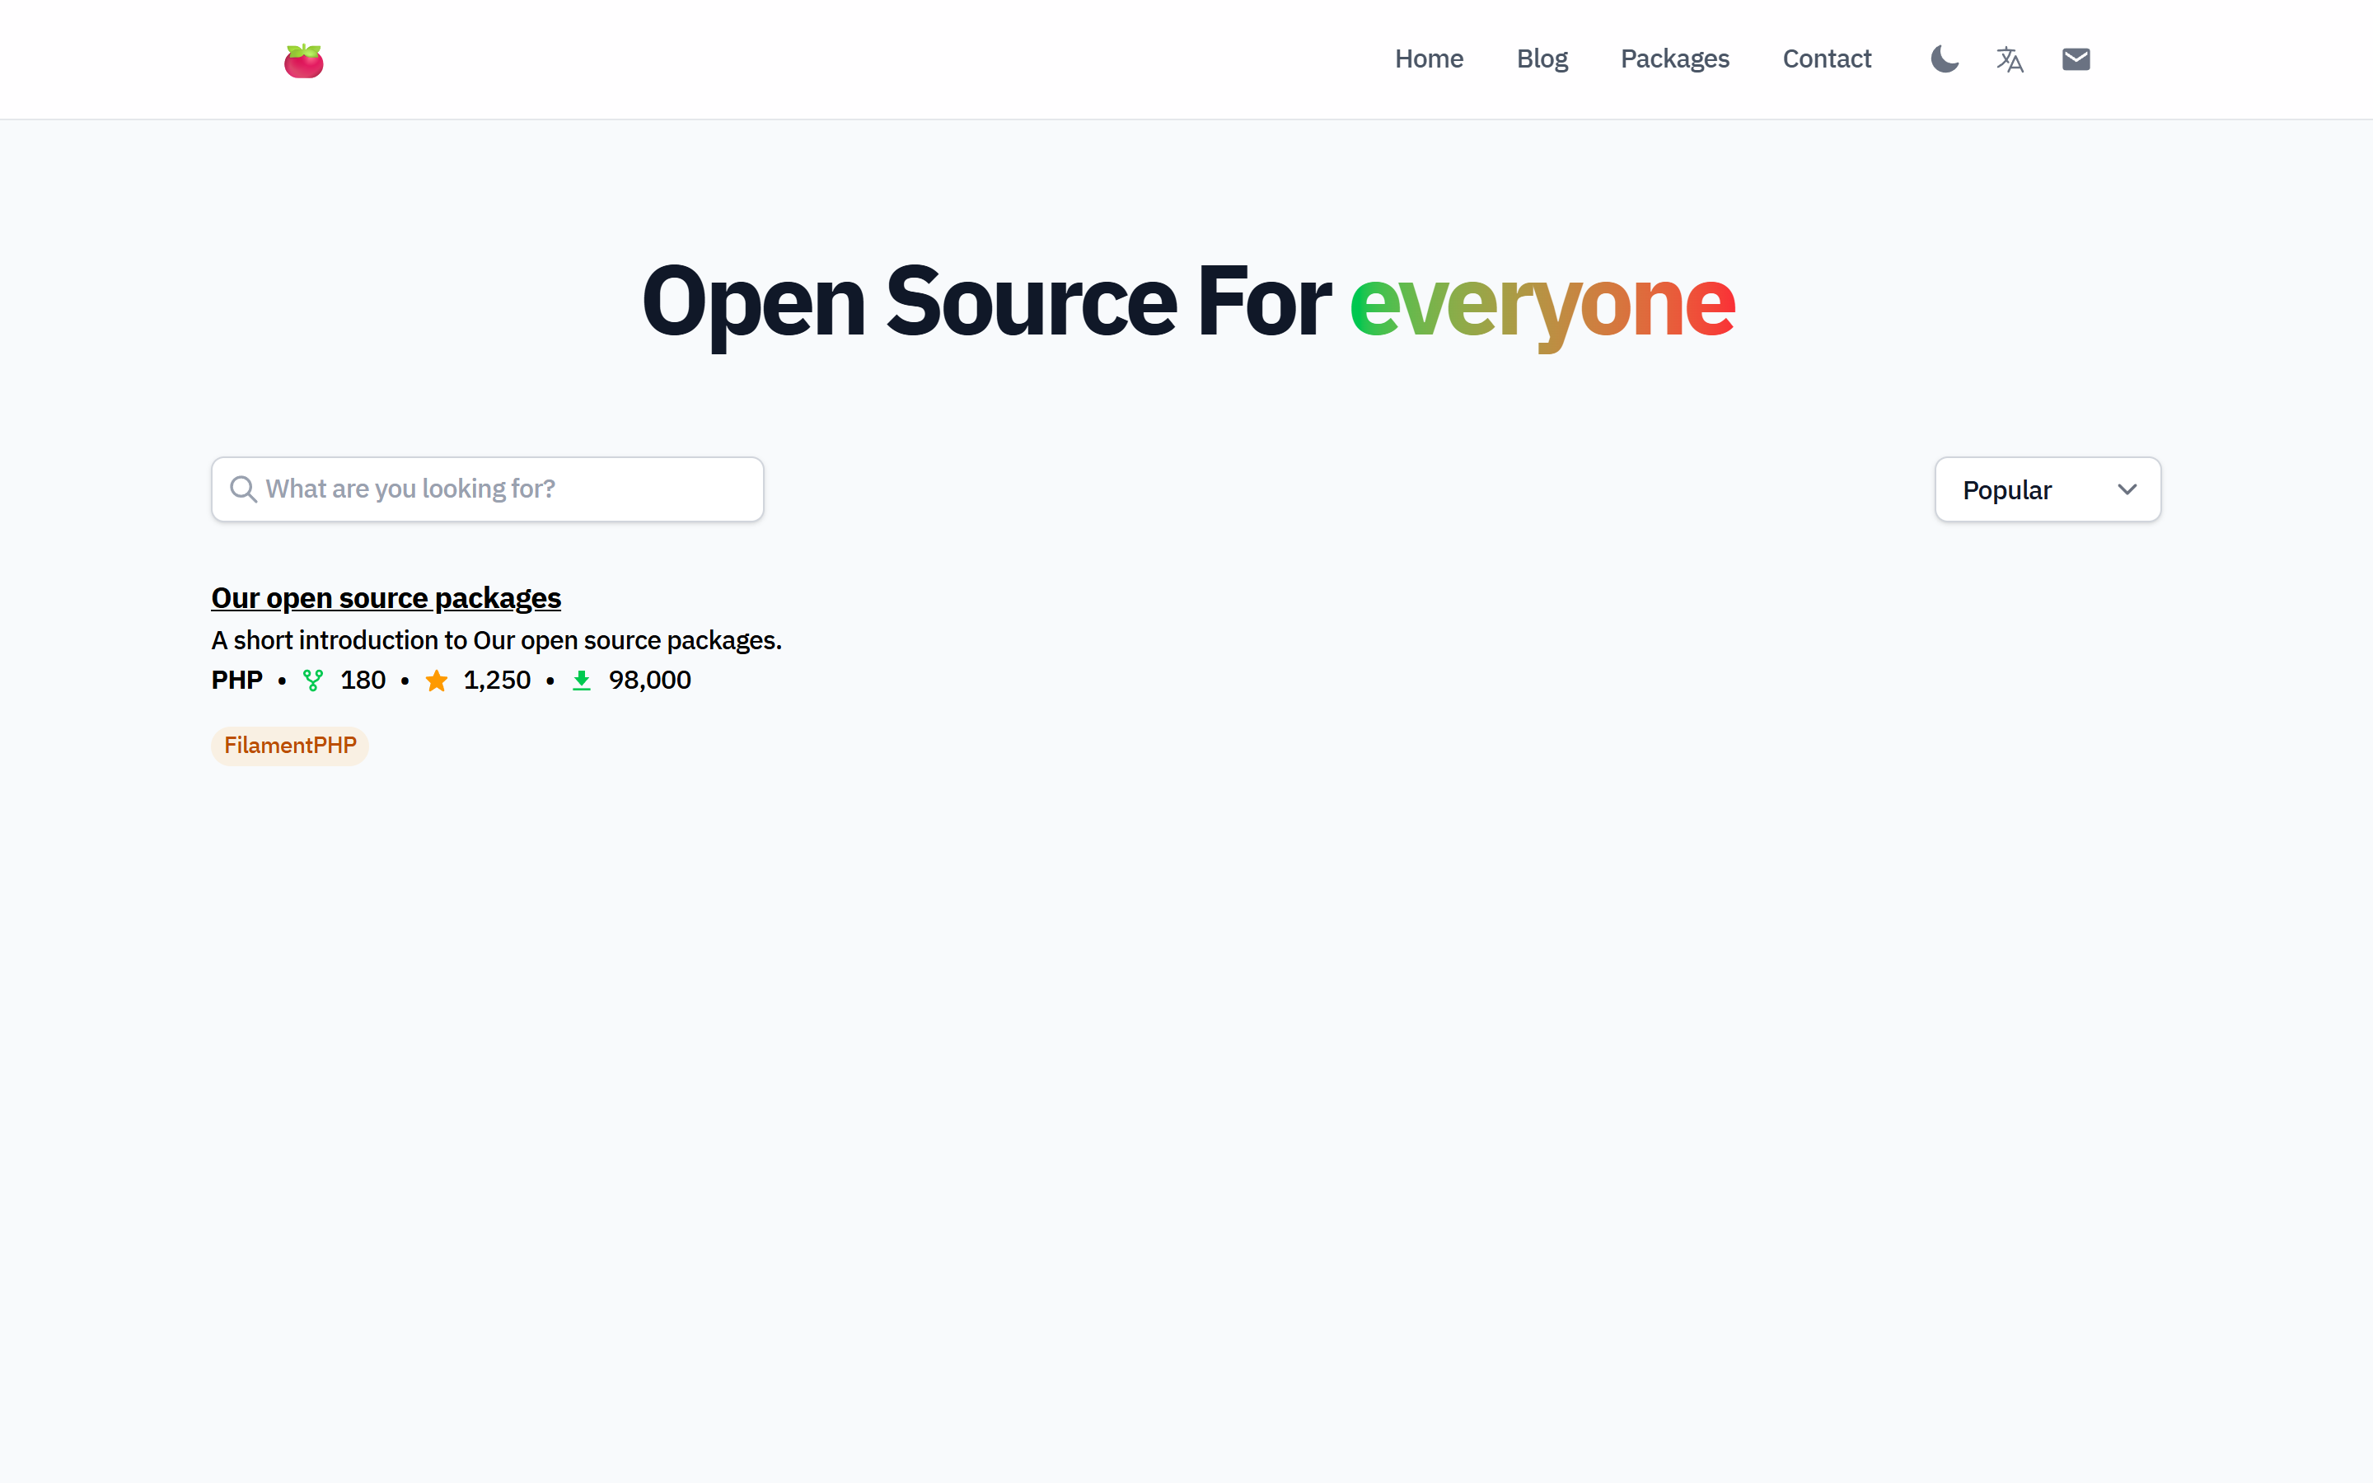Open the 'Our open source packages' link
2373x1483 pixels.
coord(386,597)
